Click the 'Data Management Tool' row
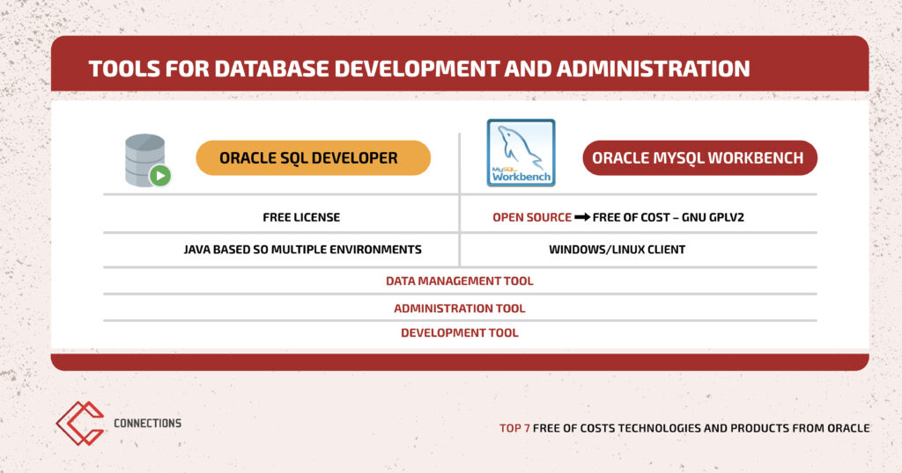This screenshot has height=473, width=902. tap(460, 281)
